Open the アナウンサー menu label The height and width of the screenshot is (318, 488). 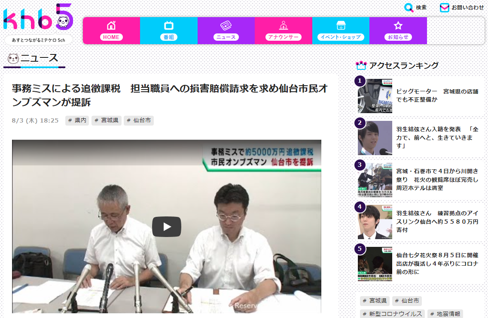pyautogui.click(x=283, y=37)
